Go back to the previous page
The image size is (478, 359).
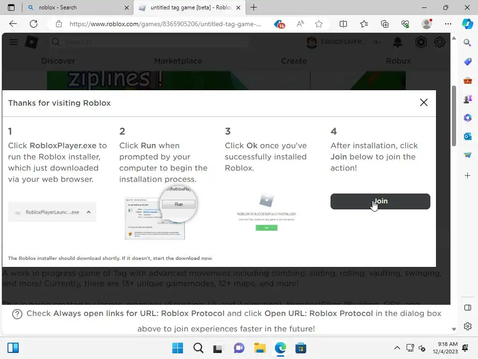[x=13, y=24]
